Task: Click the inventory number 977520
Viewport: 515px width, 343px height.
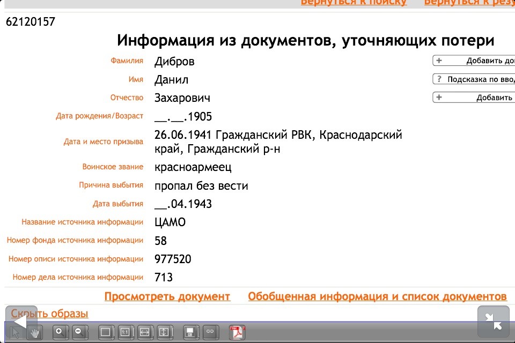Action: (x=173, y=259)
